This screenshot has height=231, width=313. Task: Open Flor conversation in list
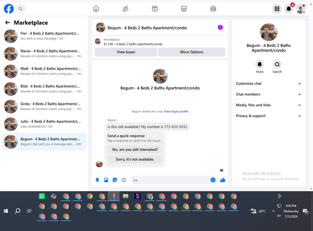tap(44, 36)
